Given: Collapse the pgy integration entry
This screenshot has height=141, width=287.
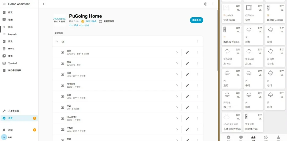Looking at the screenshot, I should click(x=57, y=41).
